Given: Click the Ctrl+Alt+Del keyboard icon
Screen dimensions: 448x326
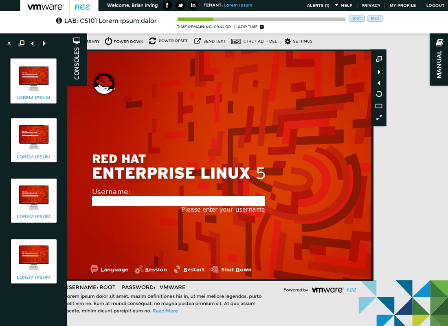Looking at the screenshot, I should click(x=236, y=42).
